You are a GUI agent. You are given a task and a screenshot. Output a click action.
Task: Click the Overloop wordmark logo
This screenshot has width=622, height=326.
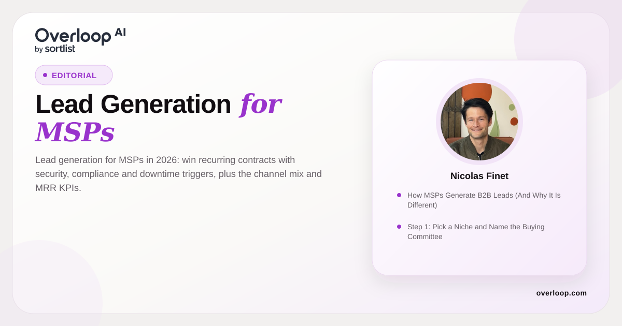click(73, 36)
